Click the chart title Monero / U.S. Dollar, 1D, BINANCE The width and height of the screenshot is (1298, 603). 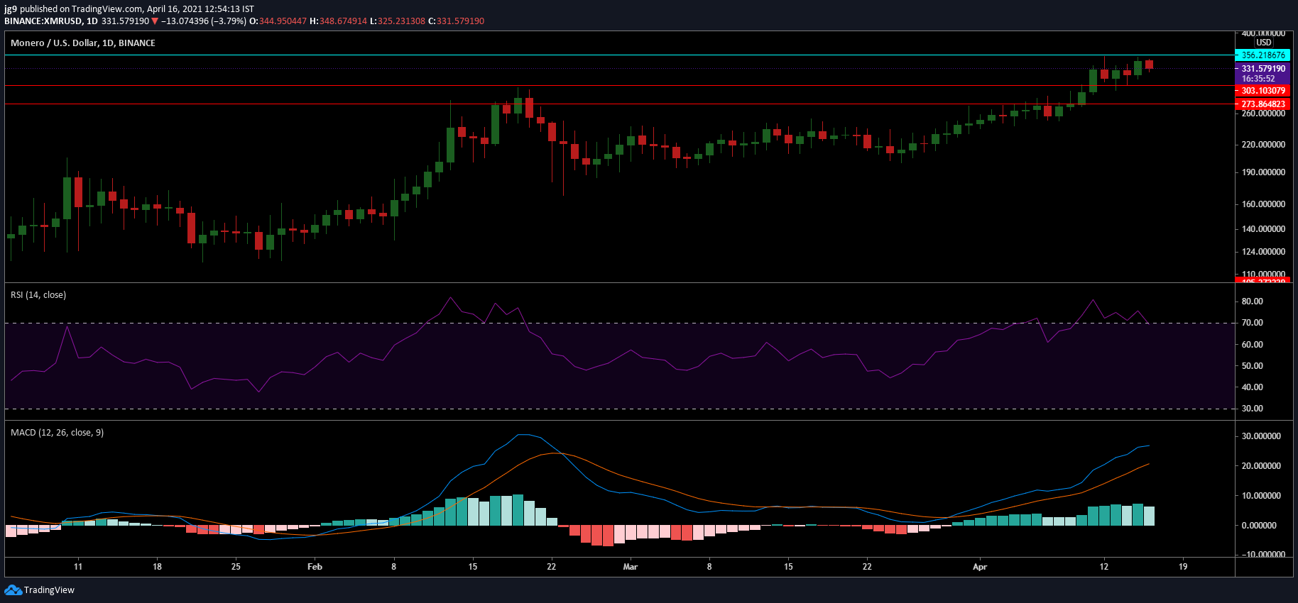(83, 43)
